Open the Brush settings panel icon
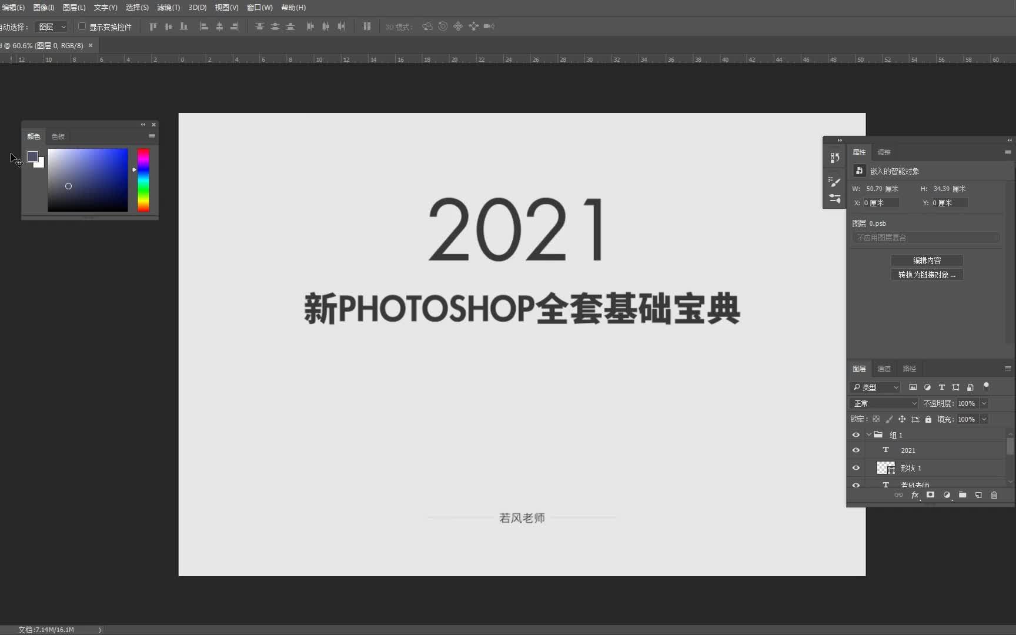The width and height of the screenshot is (1016, 635). (835, 182)
